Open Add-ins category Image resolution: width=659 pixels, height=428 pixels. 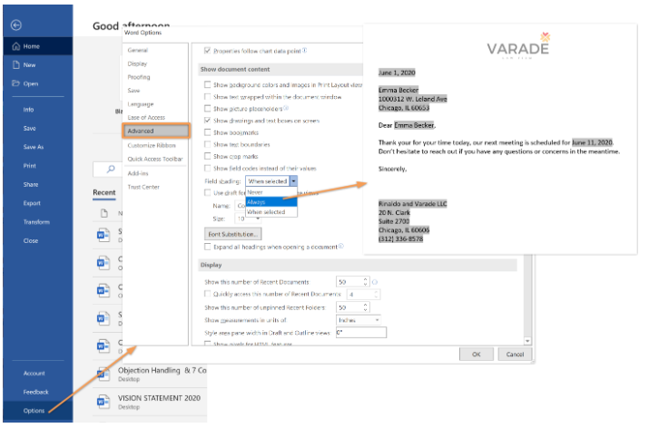pos(138,173)
